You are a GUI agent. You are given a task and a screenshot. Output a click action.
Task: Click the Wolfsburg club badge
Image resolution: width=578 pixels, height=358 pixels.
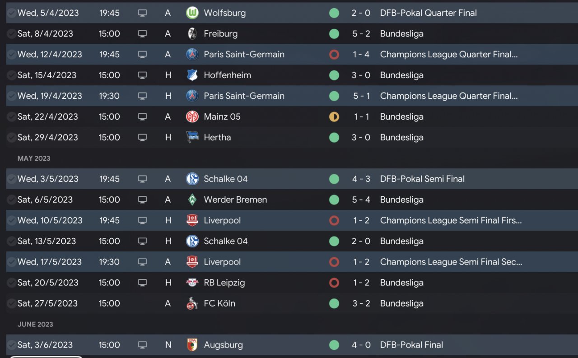coord(192,13)
